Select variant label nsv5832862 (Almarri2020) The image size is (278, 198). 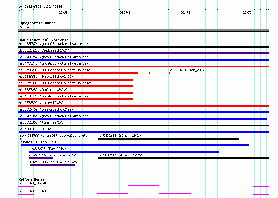41,122
